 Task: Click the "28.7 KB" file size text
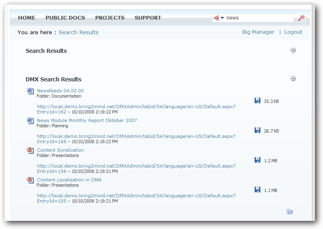point(271,131)
